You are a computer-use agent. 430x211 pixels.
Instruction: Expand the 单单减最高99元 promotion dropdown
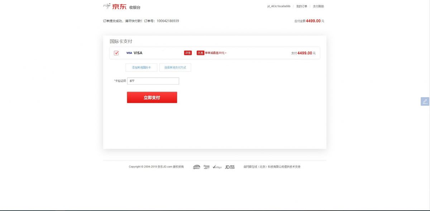tap(216, 53)
